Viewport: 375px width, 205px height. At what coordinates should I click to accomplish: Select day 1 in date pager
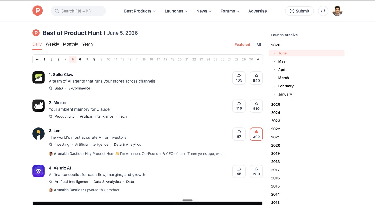pos(44,59)
